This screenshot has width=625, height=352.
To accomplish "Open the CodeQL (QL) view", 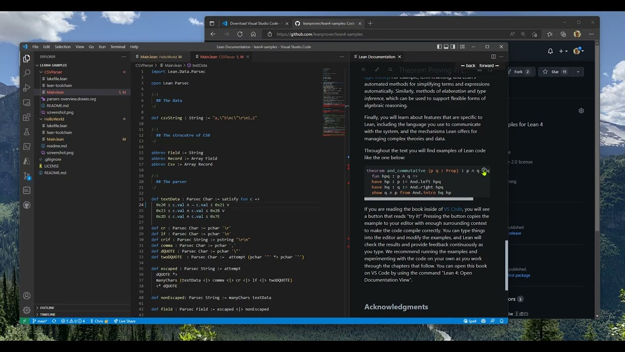I will (x=27, y=190).
